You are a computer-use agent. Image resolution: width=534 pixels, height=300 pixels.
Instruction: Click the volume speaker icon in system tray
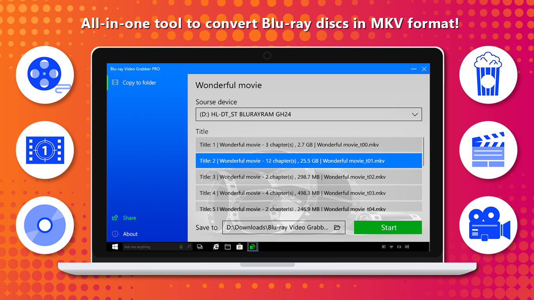(407, 246)
